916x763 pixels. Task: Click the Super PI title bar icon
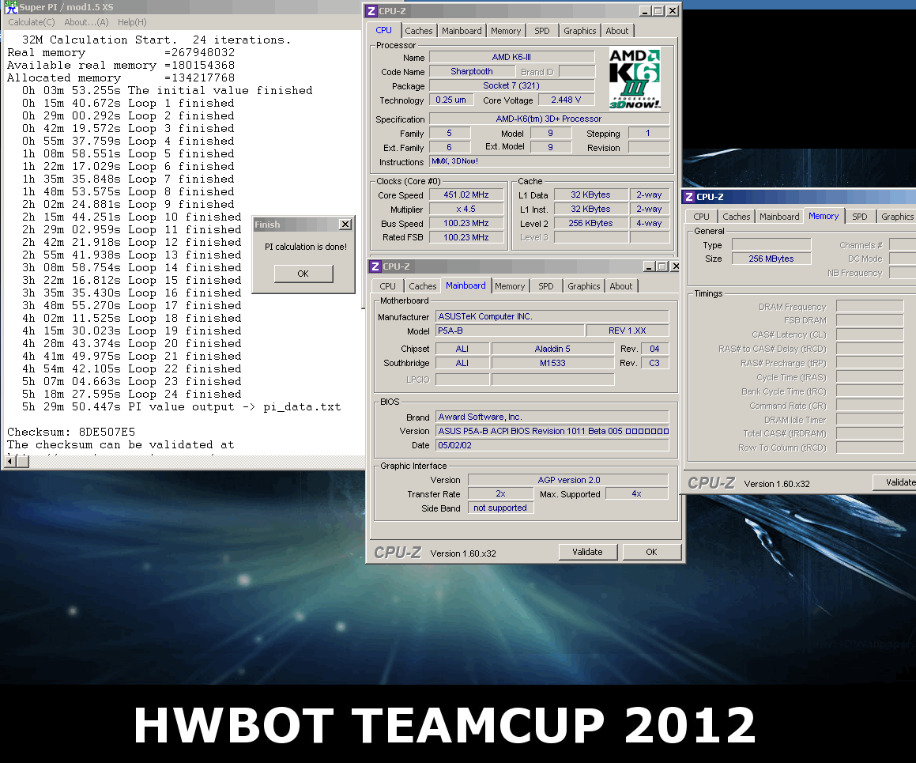10,7
